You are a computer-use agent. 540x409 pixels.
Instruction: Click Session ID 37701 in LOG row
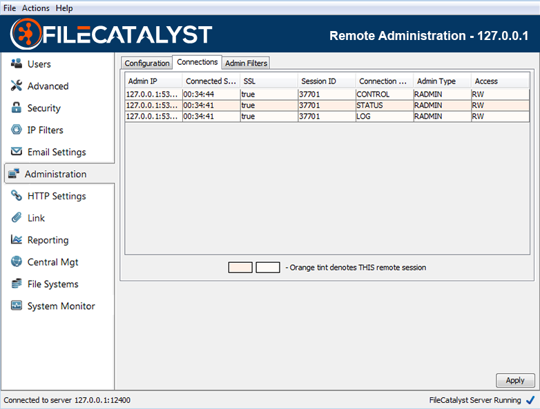[327, 117]
